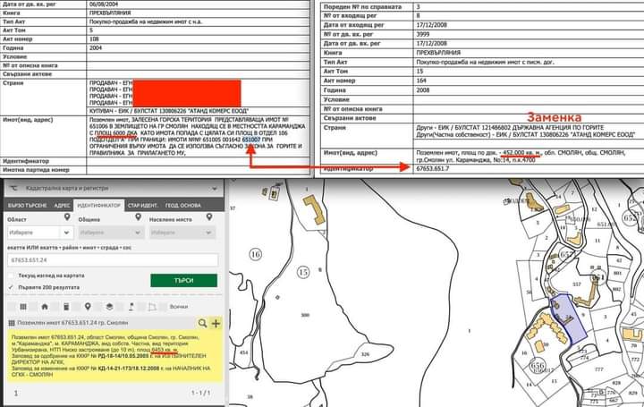644x407 pixels.
Task: Click the КУПУВАЧ АТАНД КОМЕРС ЕООД row
Action: [x=198, y=111]
